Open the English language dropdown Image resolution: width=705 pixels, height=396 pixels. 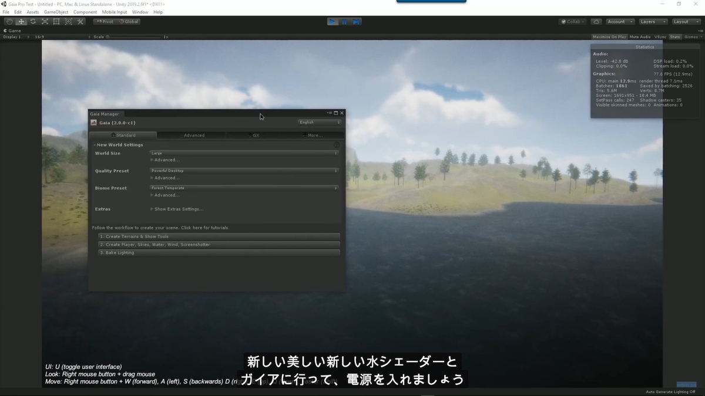(x=319, y=123)
